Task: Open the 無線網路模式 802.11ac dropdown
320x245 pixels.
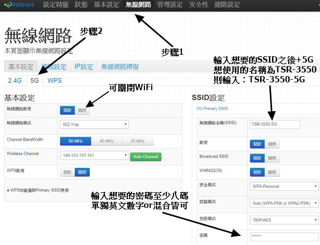Action: (x=94, y=125)
